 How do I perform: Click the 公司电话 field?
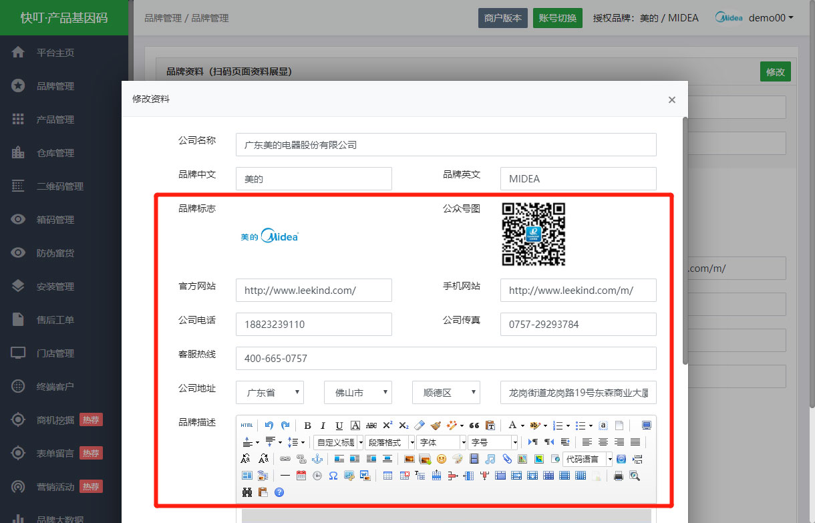click(314, 325)
